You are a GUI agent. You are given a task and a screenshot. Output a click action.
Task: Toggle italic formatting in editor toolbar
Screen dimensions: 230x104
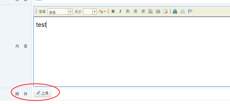[120, 11]
